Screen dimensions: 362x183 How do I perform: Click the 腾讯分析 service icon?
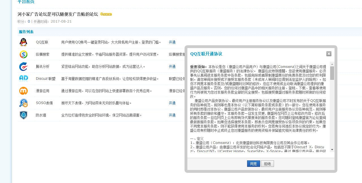(x=23, y=66)
